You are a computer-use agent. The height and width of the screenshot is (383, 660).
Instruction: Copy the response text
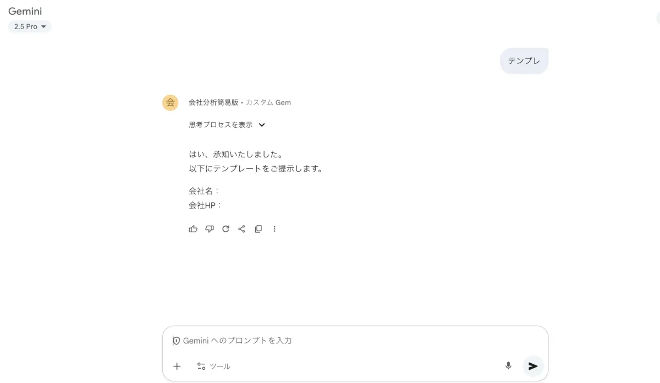pyautogui.click(x=258, y=229)
